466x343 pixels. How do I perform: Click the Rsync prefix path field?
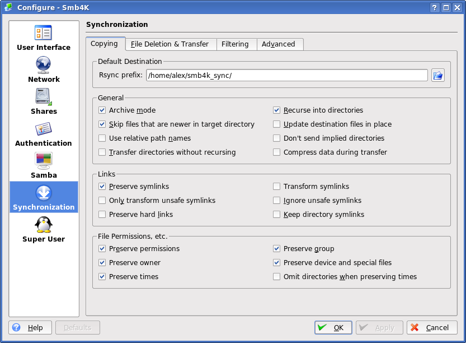[x=287, y=75]
